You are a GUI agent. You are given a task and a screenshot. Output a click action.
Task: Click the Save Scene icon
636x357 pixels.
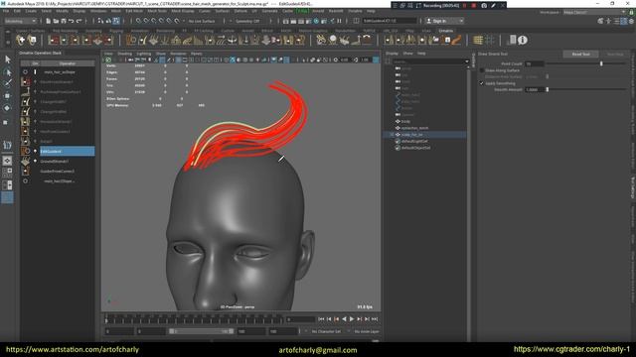(64, 21)
